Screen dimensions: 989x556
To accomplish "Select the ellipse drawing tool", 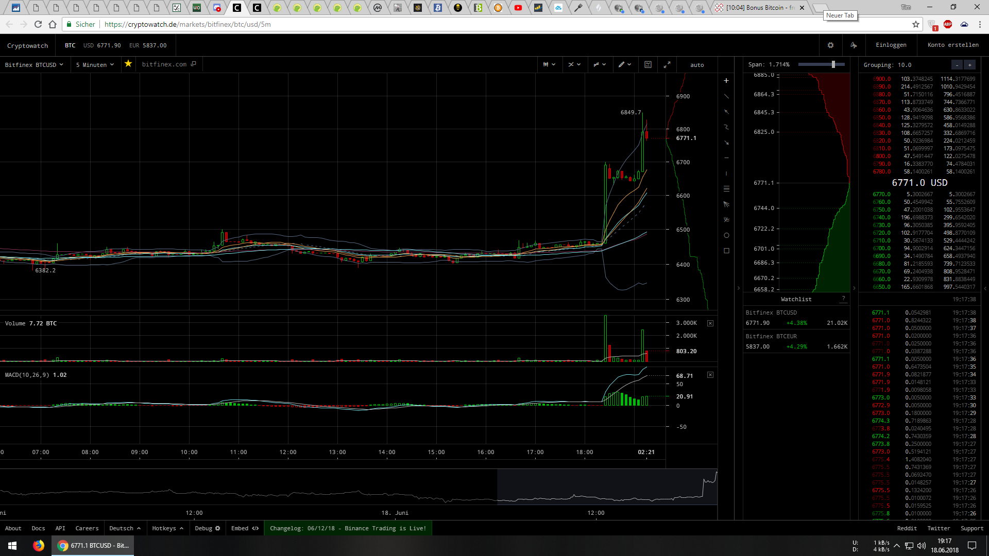I will 726,235.
